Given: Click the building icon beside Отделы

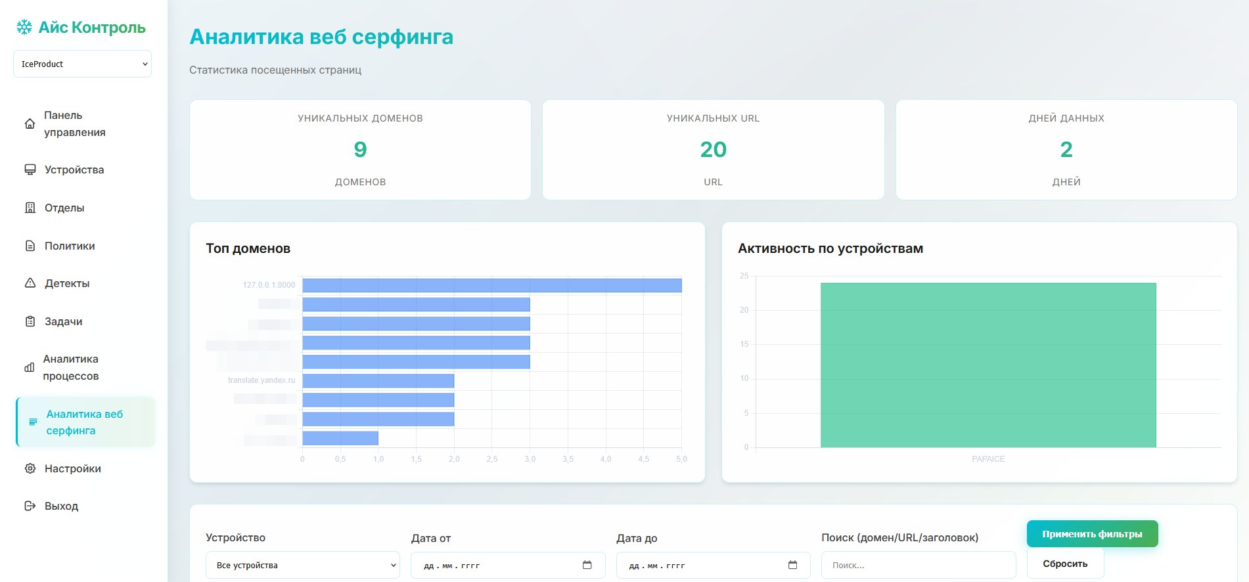Looking at the screenshot, I should coord(30,208).
